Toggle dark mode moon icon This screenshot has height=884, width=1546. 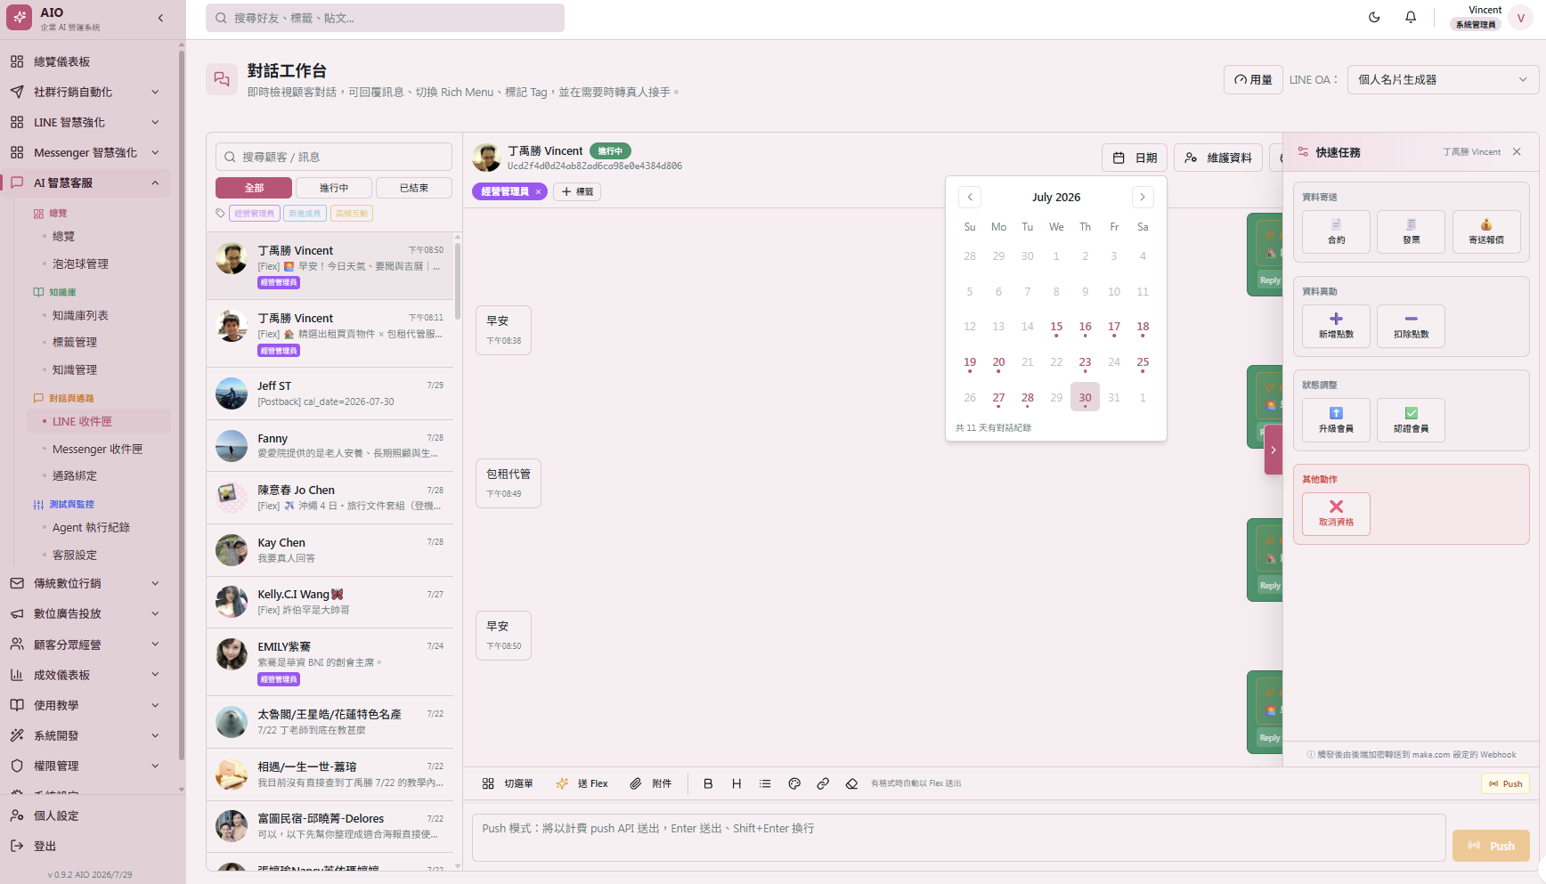[1374, 17]
